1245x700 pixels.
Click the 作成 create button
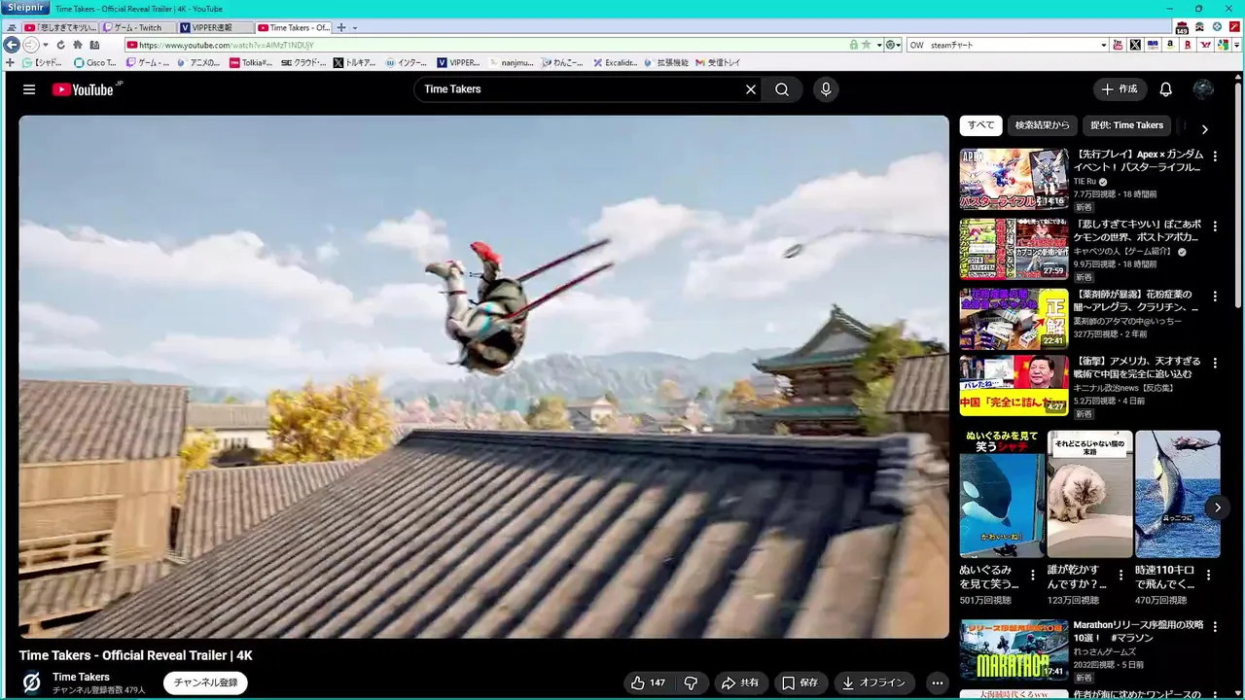point(1120,89)
